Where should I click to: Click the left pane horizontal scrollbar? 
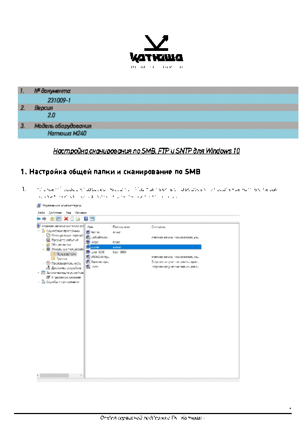click(x=60, y=375)
